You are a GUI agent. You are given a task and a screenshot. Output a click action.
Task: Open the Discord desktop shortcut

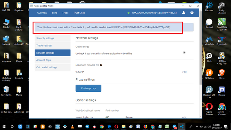click(x=222, y=91)
